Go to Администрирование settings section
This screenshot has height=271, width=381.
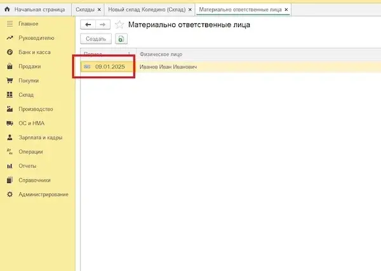coord(43,194)
